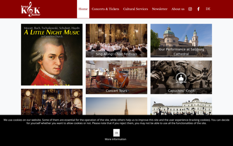Open the church orchestra concert photo tile
Screen dimensions: 233x146
point(52,102)
